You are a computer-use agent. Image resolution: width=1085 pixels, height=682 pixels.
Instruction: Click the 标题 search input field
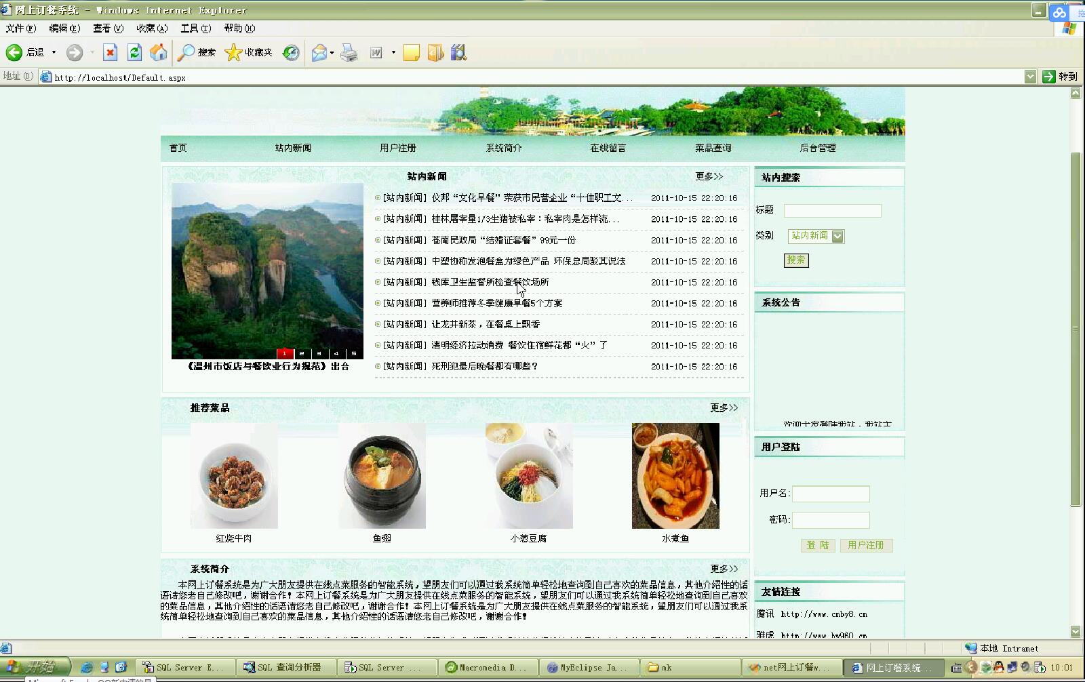[x=832, y=211]
